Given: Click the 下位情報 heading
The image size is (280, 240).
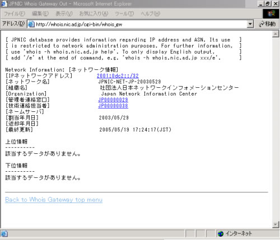Looking at the screenshot, I should coord(16,166).
